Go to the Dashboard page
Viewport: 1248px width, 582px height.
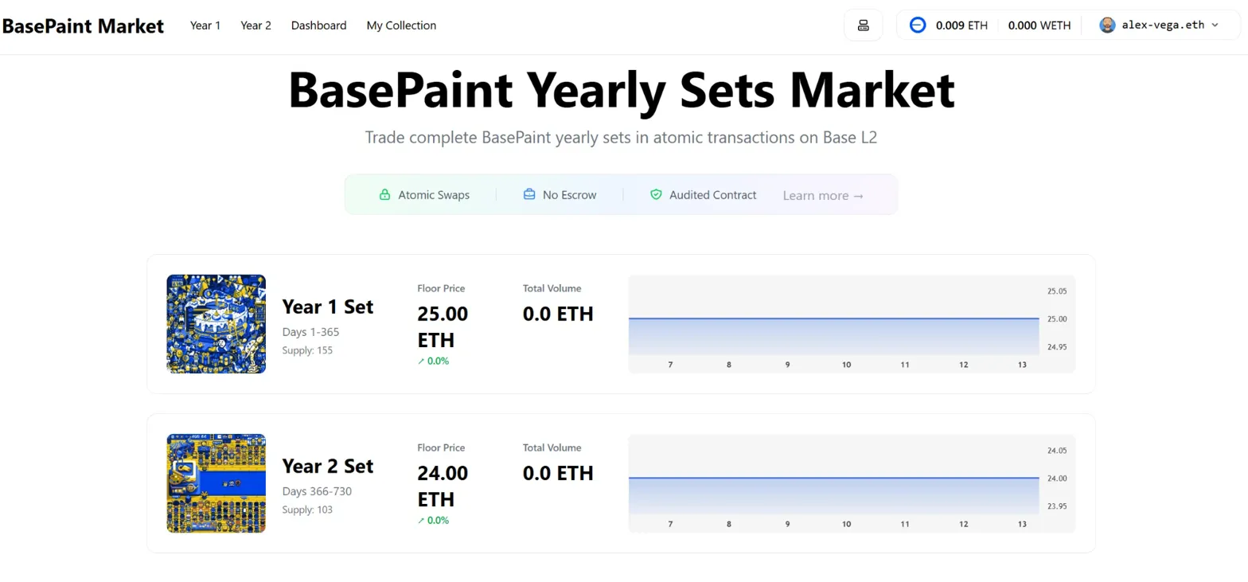coord(319,25)
